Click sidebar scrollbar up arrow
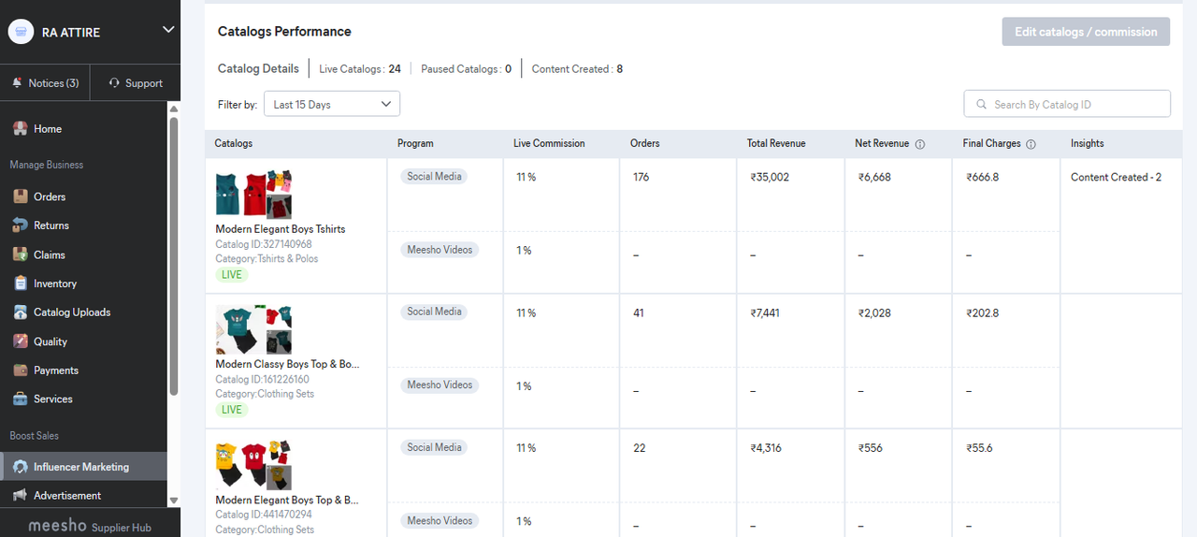This screenshot has width=1197, height=537. click(x=174, y=109)
